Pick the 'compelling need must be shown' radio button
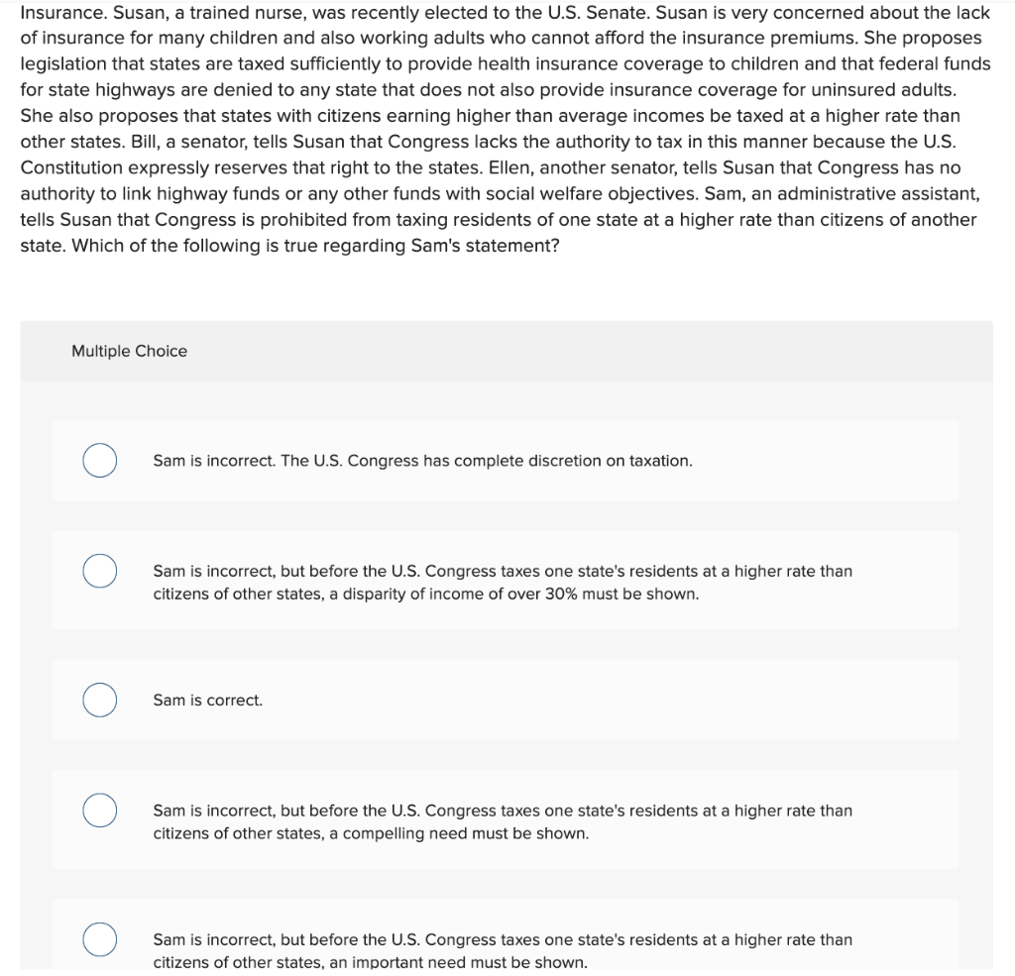Image resolution: width=1015 pixels, height=976 pixels. pyautogui.click(x=100, y=810)
